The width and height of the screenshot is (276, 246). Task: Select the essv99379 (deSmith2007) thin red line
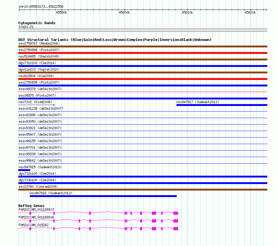point(143,92)
